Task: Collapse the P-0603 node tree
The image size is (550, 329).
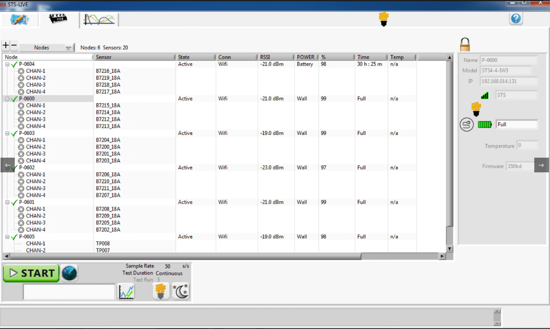Action: [7, 133]
